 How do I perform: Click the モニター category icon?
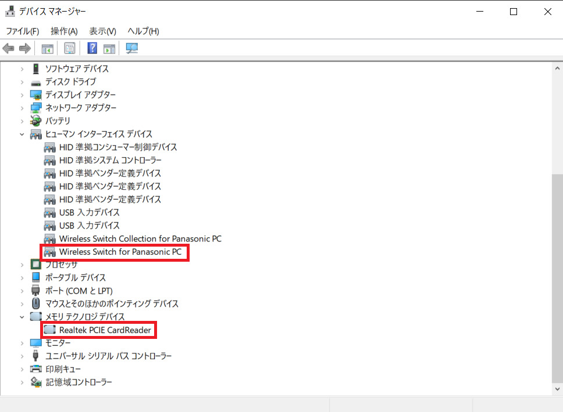[36, 343]
